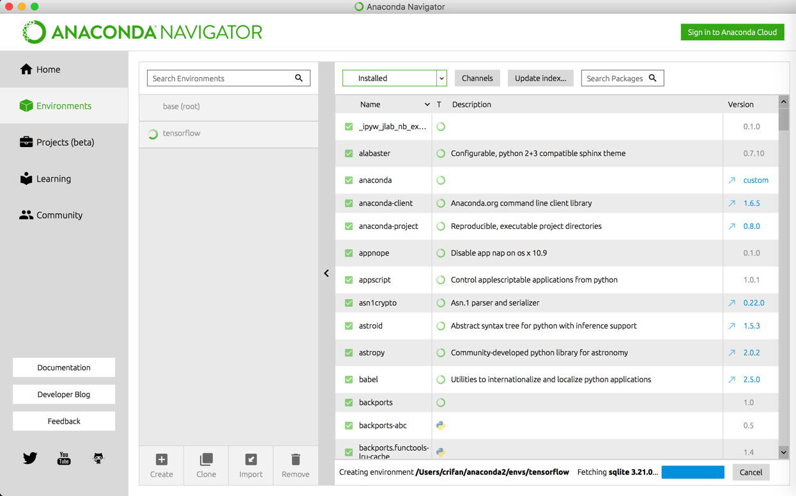
Task: Open the GitHub cat icon link
Action: pos(98,458)
